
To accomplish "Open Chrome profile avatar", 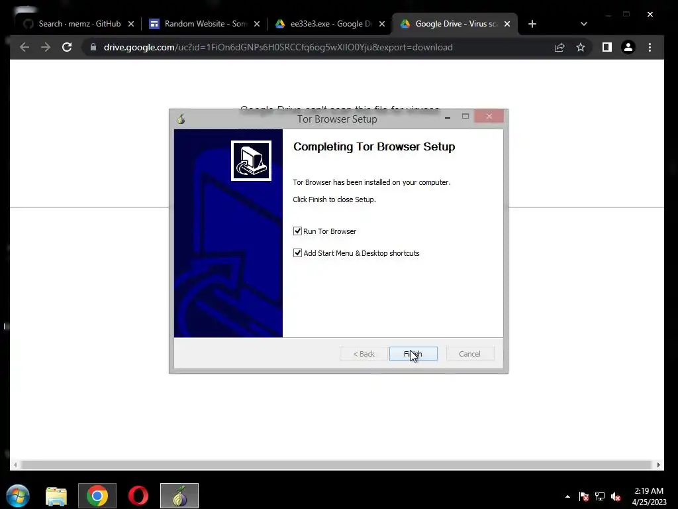I will pyautogui.click(x=628, y=47).
